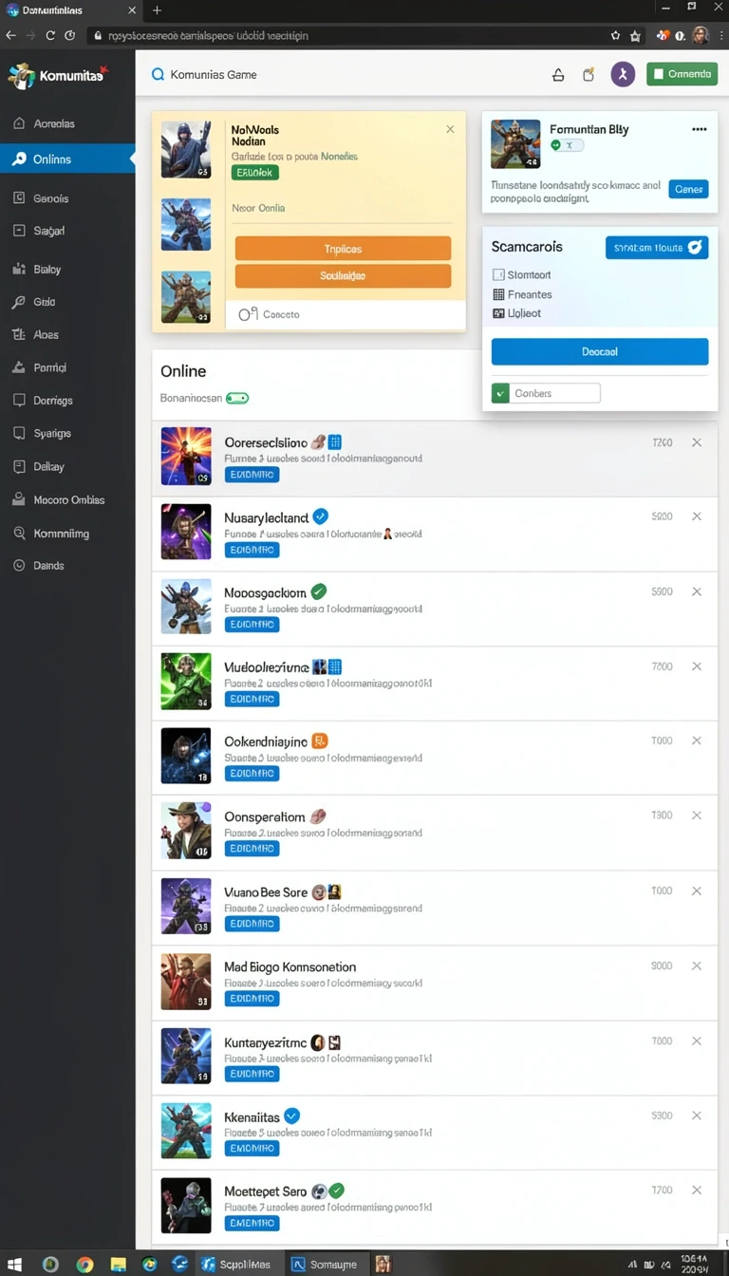Click avatar icons beside Vuano Bee Sore
Viewport: 729px width, 1276px height.
click(x=327, y=892)
